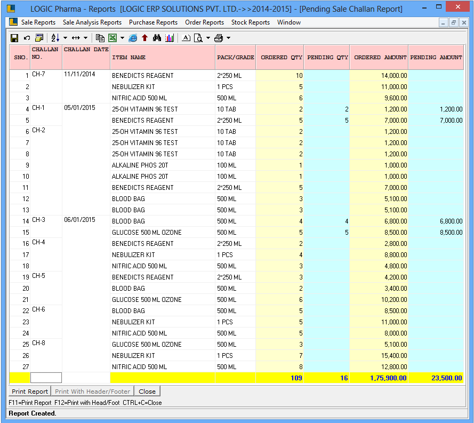Click the window layout toolbar icon

[x=39, y=38]
